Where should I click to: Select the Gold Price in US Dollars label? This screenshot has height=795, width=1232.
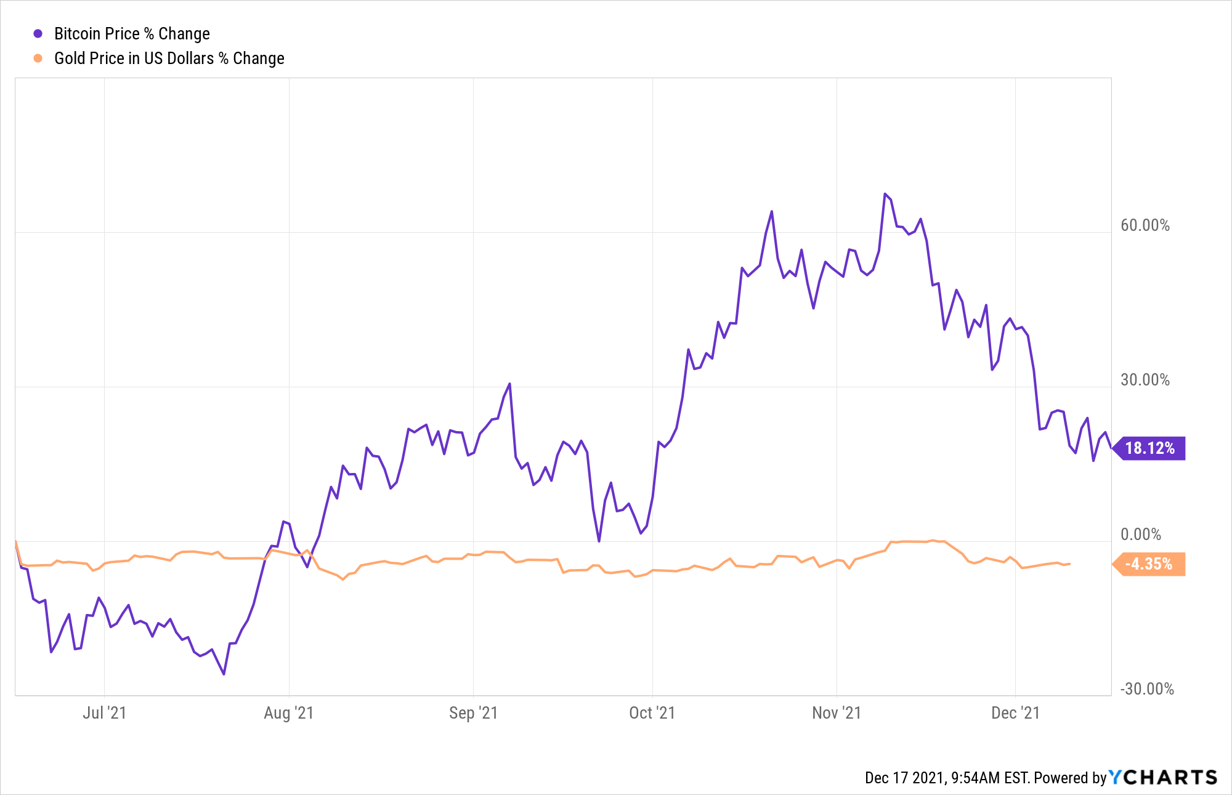click(x=169, y=59)
